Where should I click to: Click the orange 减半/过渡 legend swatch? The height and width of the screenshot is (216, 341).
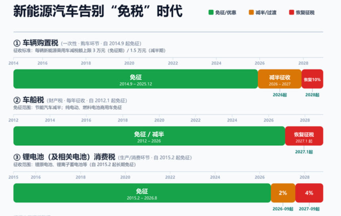tap(251, 12)
